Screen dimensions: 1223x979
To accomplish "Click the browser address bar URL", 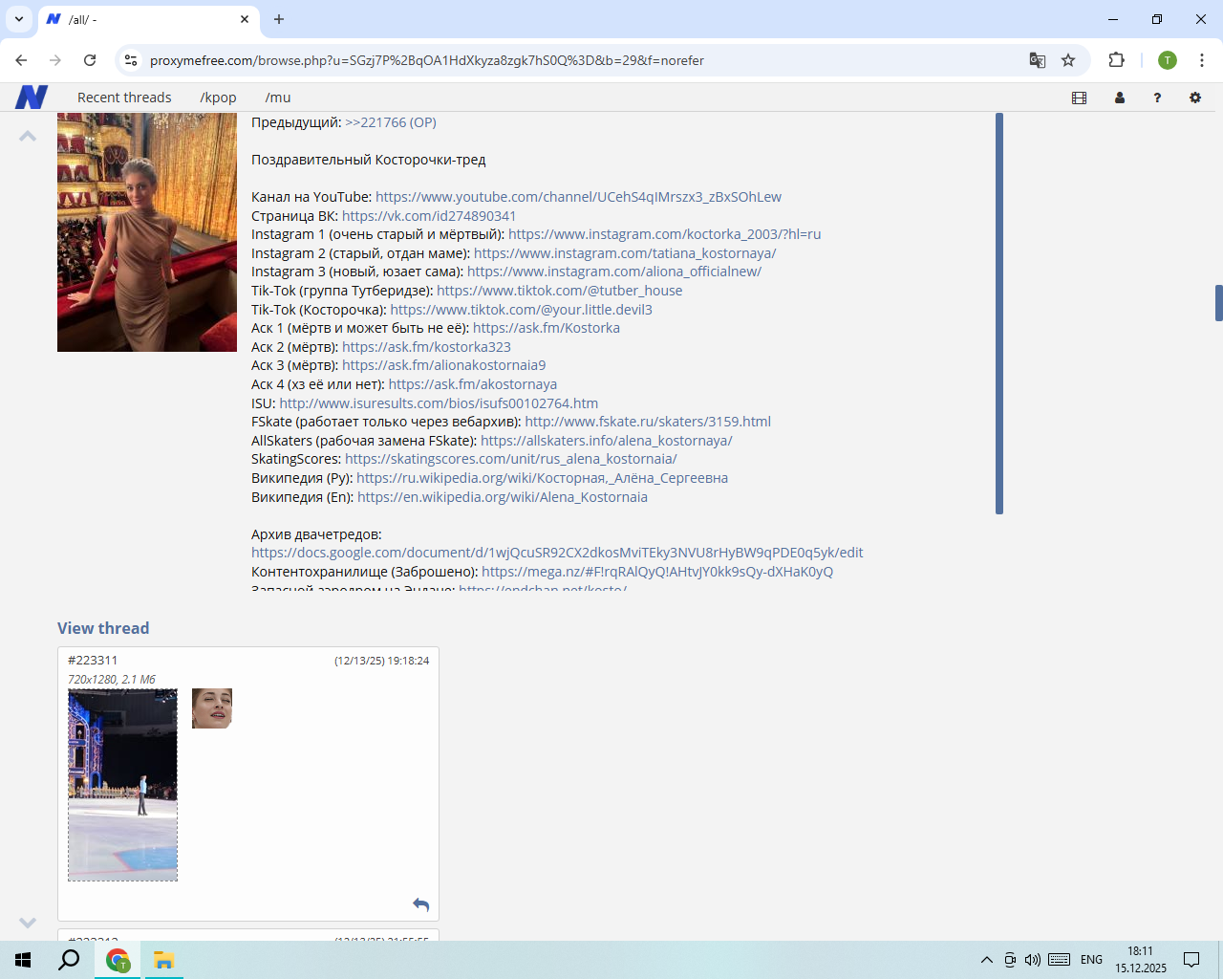I will (x=427, y=60).
